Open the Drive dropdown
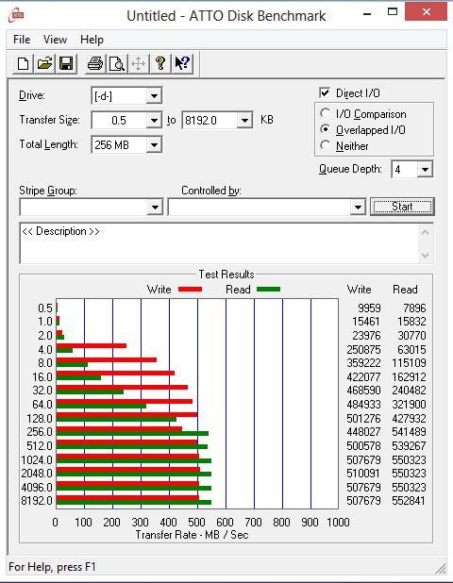The width and height of the screenshot is (453, 583). coord(154,96)
